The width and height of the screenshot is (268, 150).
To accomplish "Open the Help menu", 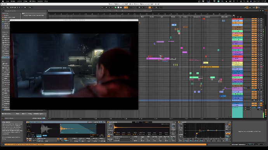I will click(x=46, y=1).
